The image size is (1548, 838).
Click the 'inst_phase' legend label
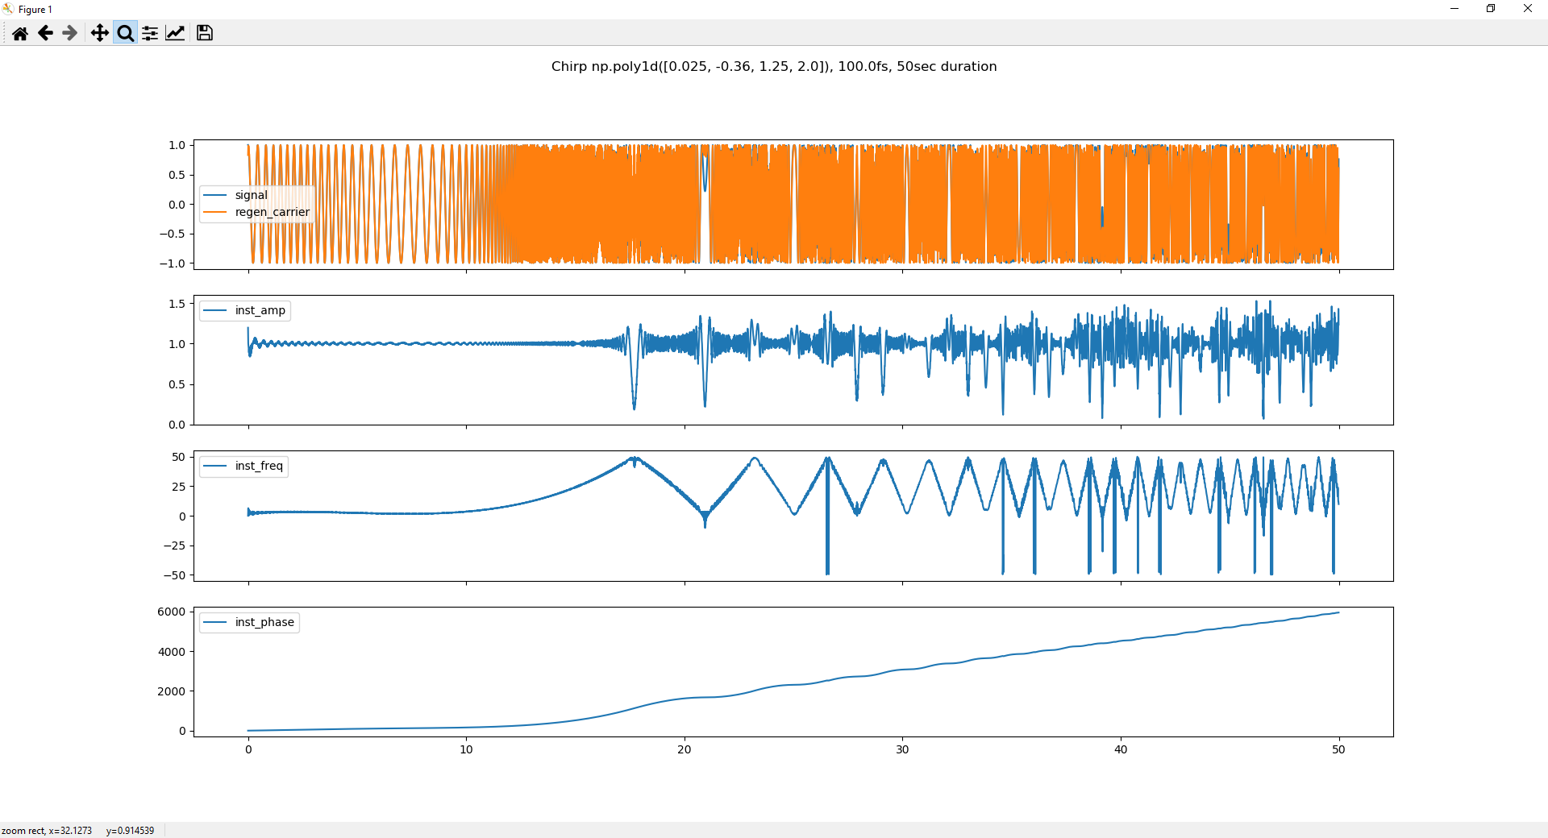coord(264,622)
